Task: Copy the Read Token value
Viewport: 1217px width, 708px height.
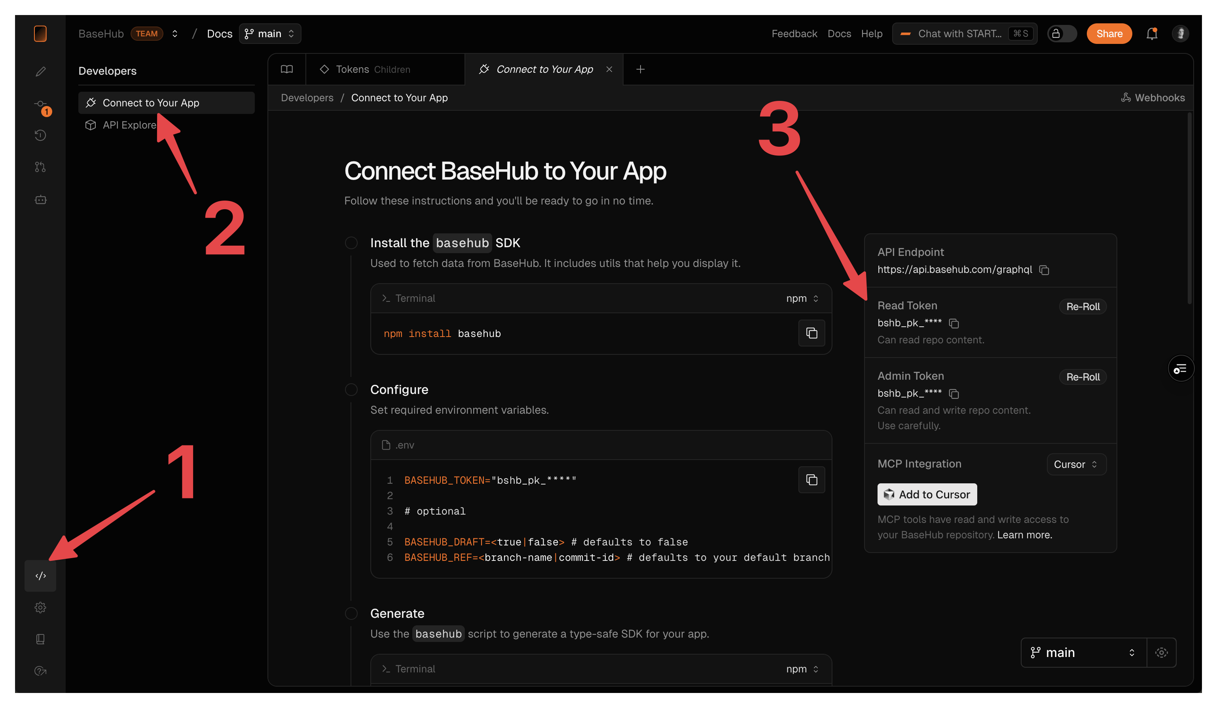Action: pos(954,323)
